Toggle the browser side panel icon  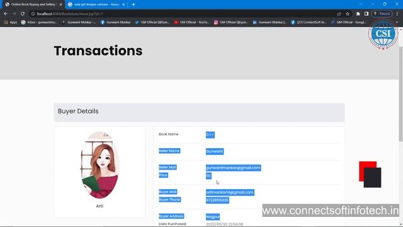[366, 14]
